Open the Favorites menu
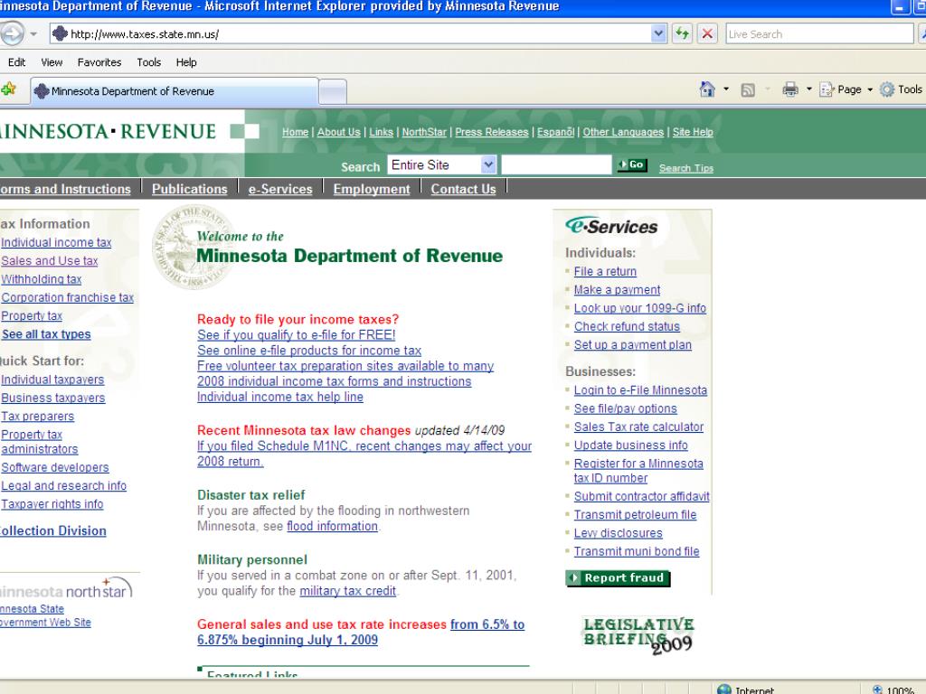 99,62
